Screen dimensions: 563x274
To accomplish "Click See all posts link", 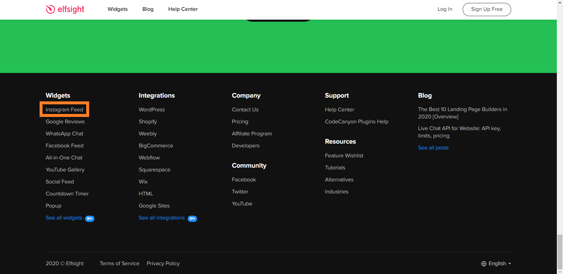I will (433, 148).
